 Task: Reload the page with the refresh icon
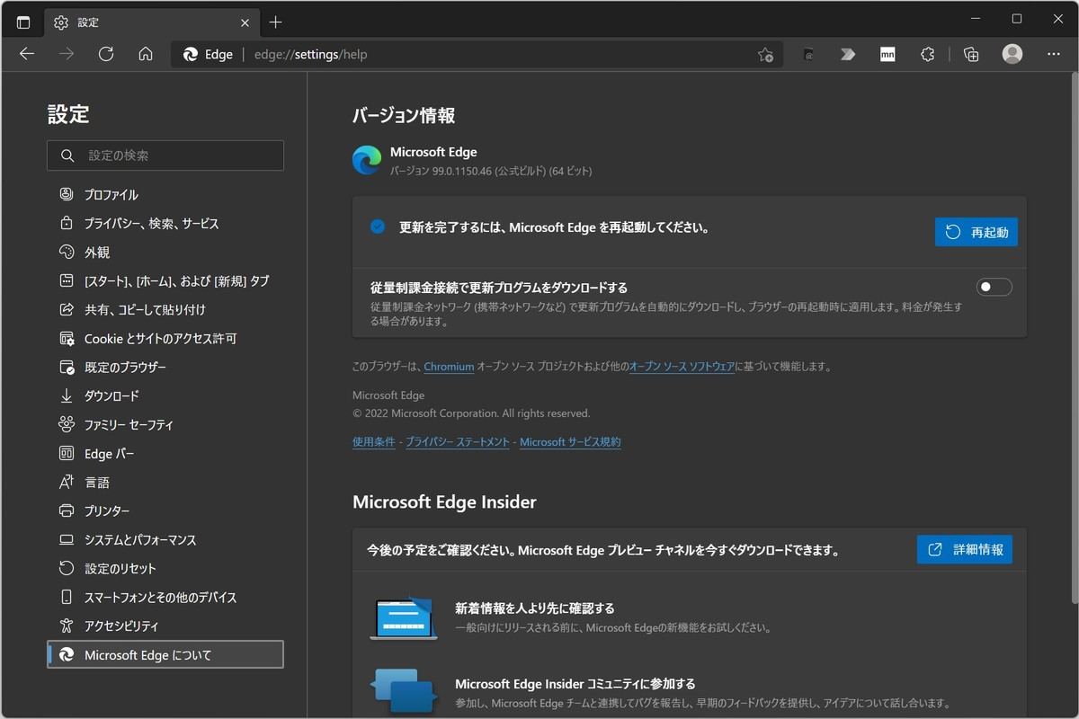point(106,54)
